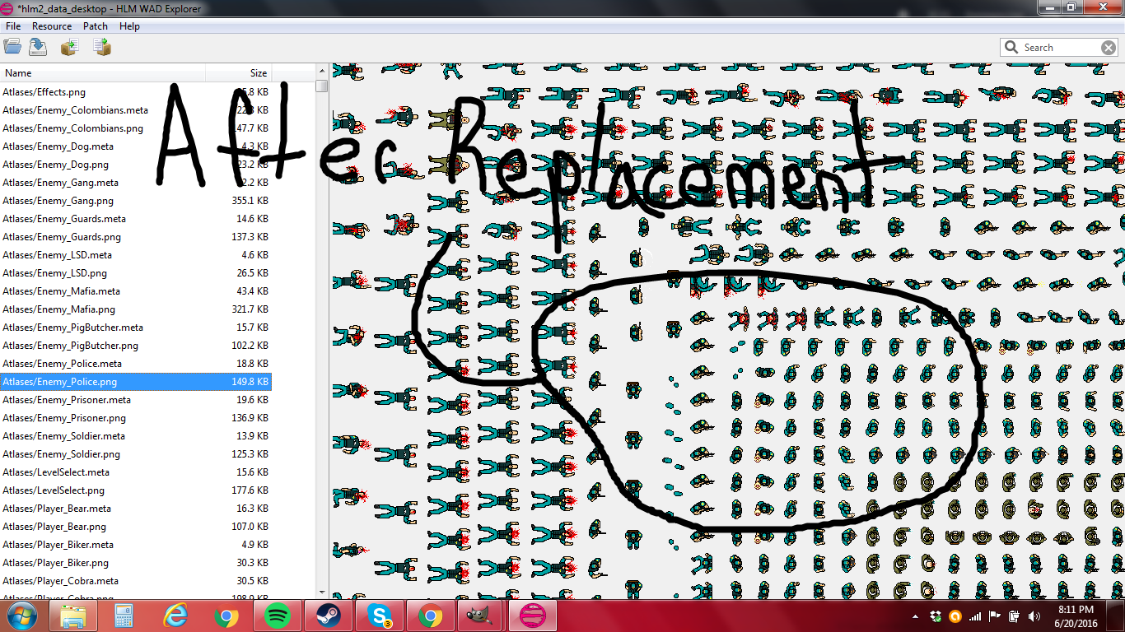Screen dimensions: 1125x632
Task: Select Atlases/Enemy_Colombians.meta row
Action: point(135,110)
